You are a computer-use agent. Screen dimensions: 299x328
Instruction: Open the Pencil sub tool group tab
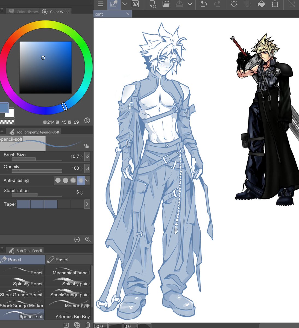pos(22,260)
